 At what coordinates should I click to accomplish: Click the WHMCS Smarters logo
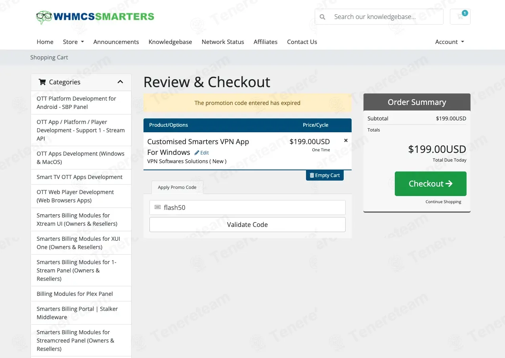click(95, 17)
